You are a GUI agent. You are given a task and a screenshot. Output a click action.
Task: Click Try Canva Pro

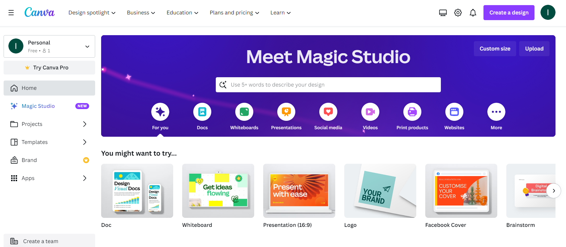point(49,68)
